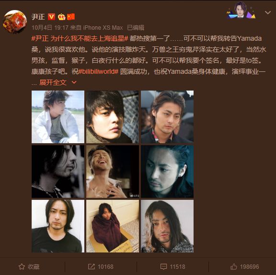The width and height of the screenshot is (276, 275).
Task: Open the post options chevron menu
Action: pos(268,12)
